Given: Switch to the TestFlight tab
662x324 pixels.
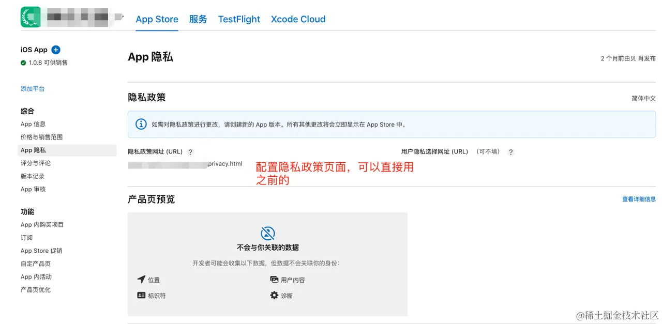Looking at the screenshot, I should coord(239,19).
